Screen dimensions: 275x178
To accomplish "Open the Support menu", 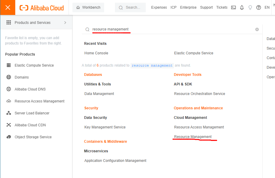I will (x=206, y=7).
